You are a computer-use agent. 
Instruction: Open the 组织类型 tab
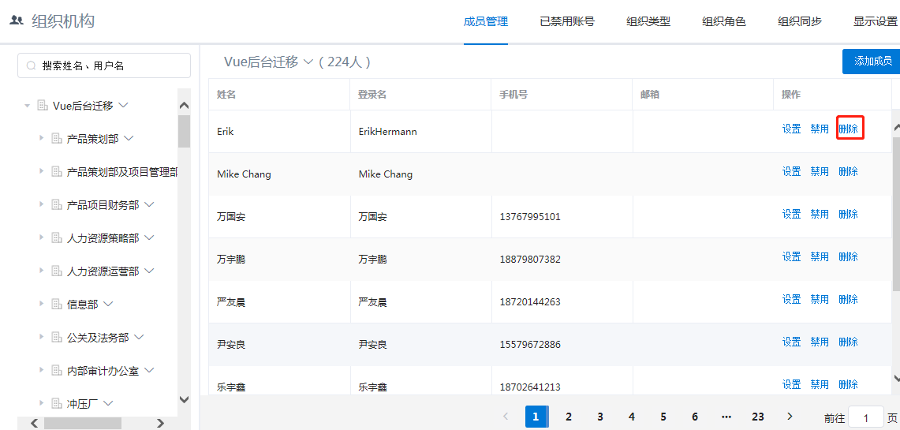pos(648,22)
